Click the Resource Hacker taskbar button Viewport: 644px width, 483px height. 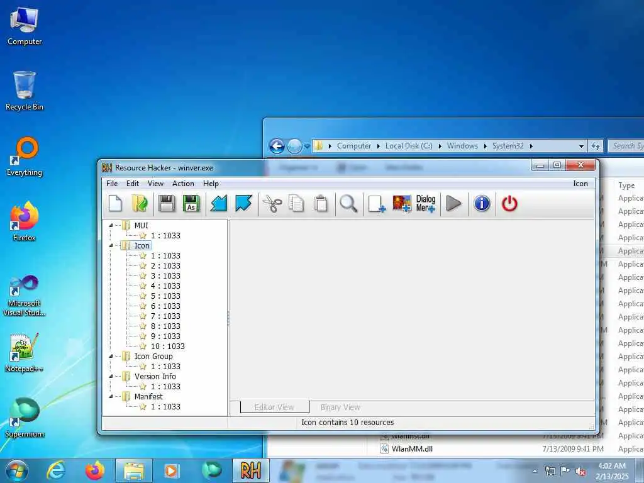(250, 470)
